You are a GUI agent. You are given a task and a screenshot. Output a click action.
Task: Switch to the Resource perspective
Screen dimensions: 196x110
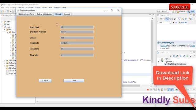[182, 12]
